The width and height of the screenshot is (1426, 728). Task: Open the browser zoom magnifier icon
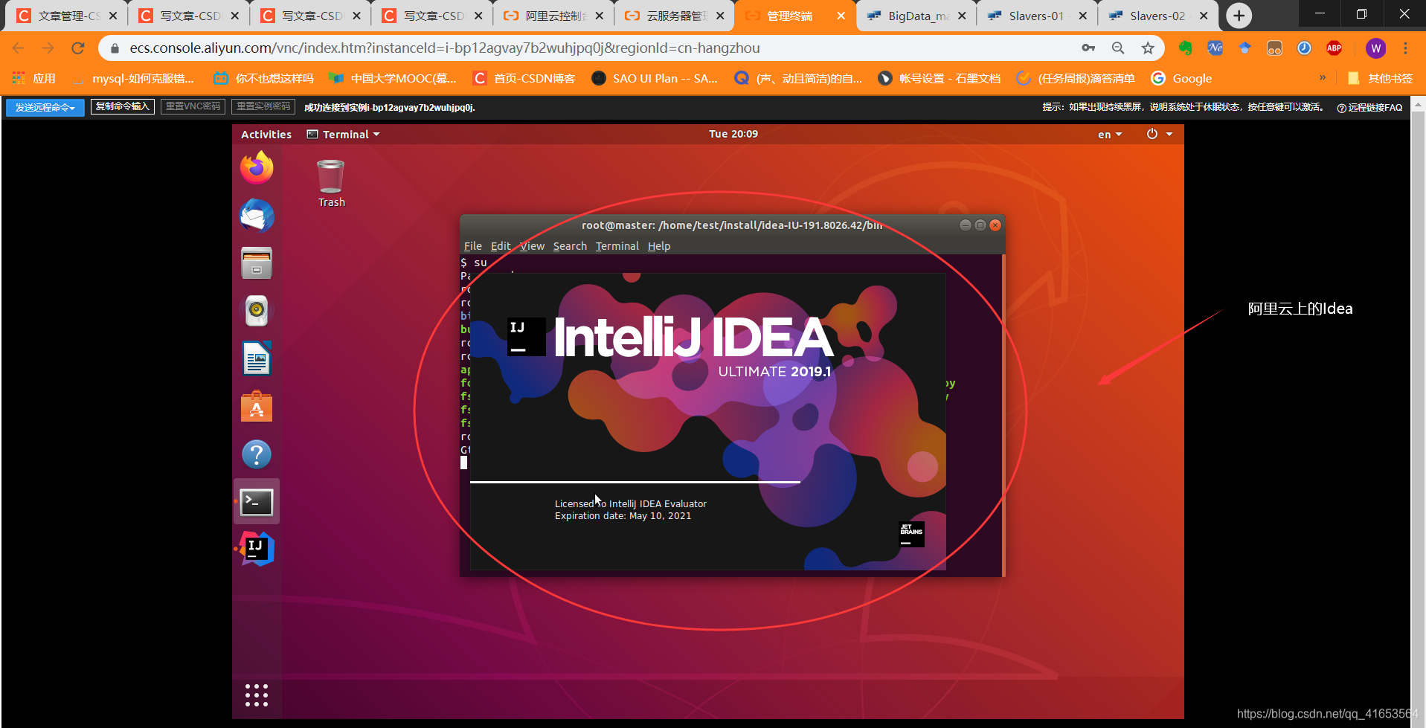[1117, 48]
